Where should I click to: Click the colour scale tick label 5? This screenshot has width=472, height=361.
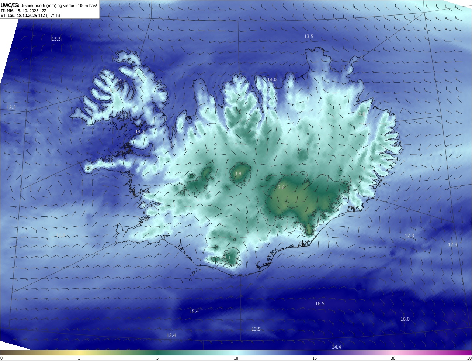tap(157, 358)
